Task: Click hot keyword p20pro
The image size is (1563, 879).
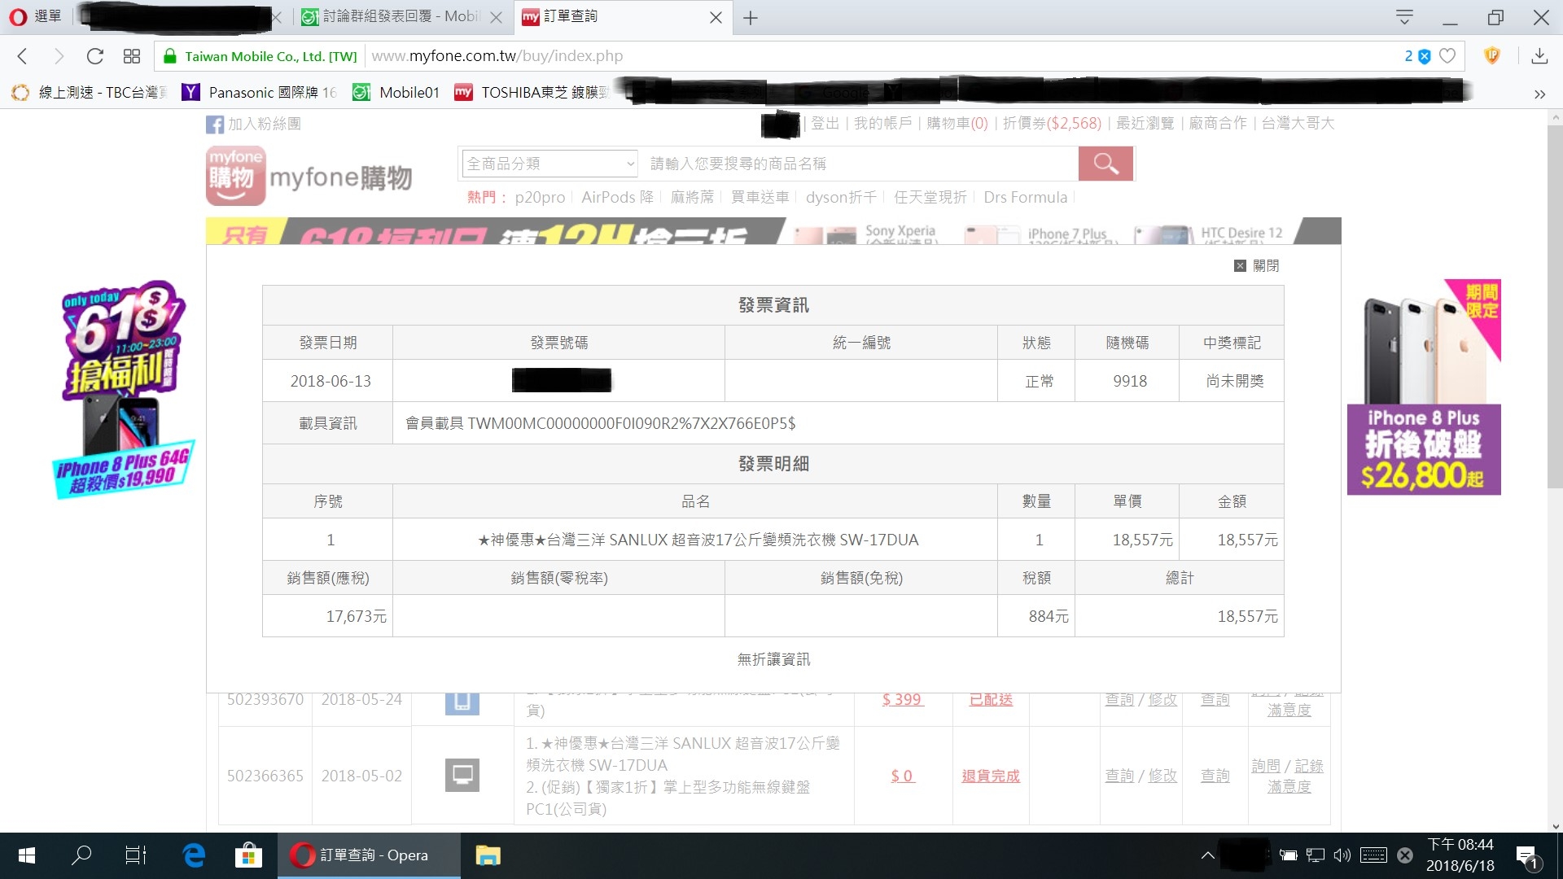Action: click(x=540, y=197)
